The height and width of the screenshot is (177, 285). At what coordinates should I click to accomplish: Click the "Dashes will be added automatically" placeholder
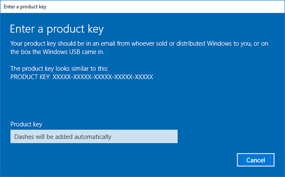[x=63, y=137]
